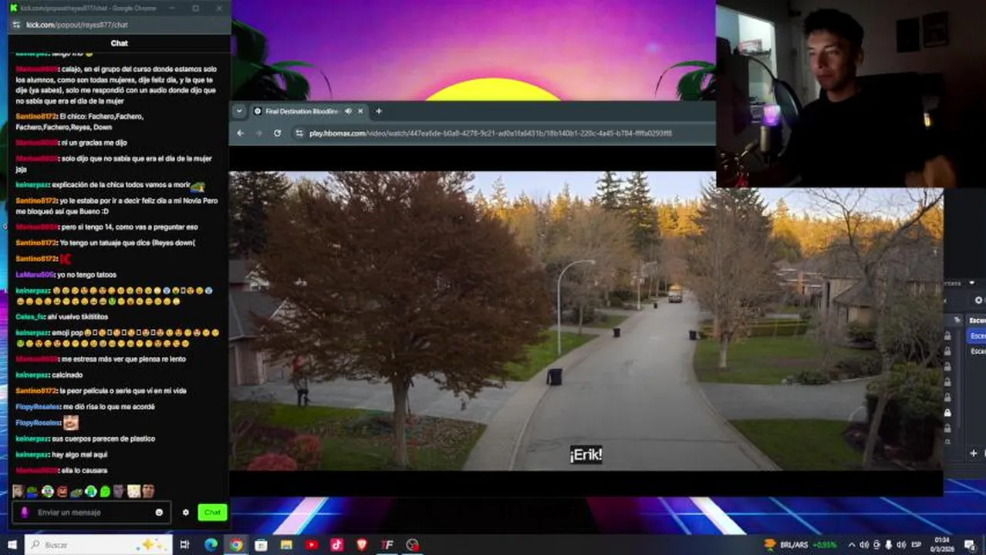The image size is (986, 555).
Task: Click the ¡Erik! subtitle in video
Action: [586, 455]
